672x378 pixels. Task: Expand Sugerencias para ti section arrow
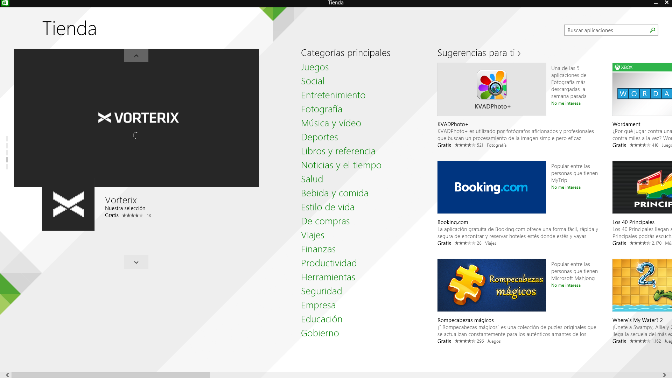[x=519, y=54]
